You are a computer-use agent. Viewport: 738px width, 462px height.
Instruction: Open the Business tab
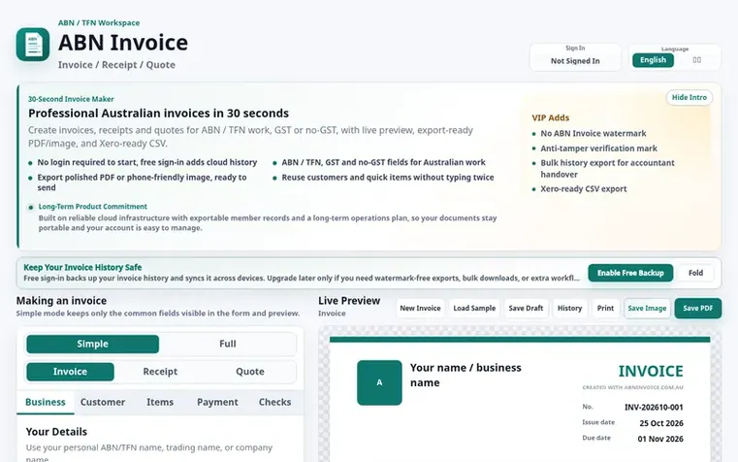click(46, 402)
